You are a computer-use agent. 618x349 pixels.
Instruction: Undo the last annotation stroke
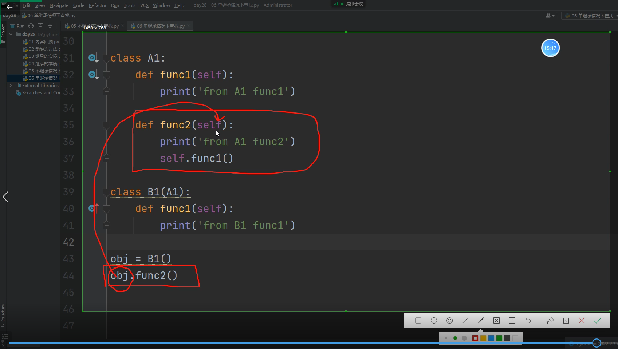(x=528, y=321)
